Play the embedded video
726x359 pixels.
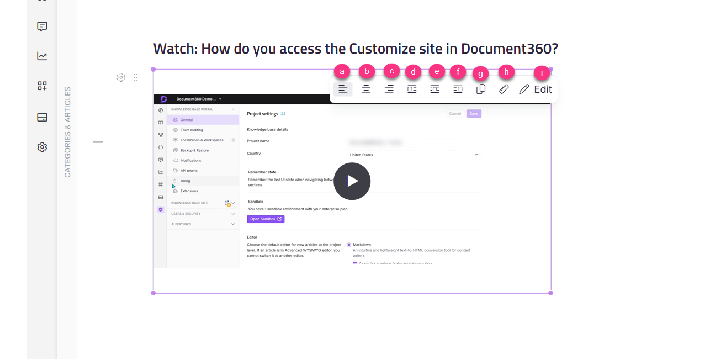(x=352, y=181)
